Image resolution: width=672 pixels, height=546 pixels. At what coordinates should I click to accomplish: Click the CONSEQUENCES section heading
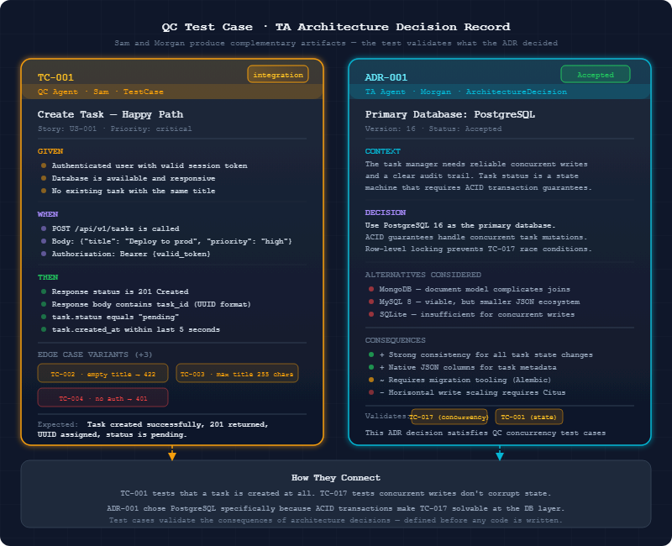pos(395,340)
